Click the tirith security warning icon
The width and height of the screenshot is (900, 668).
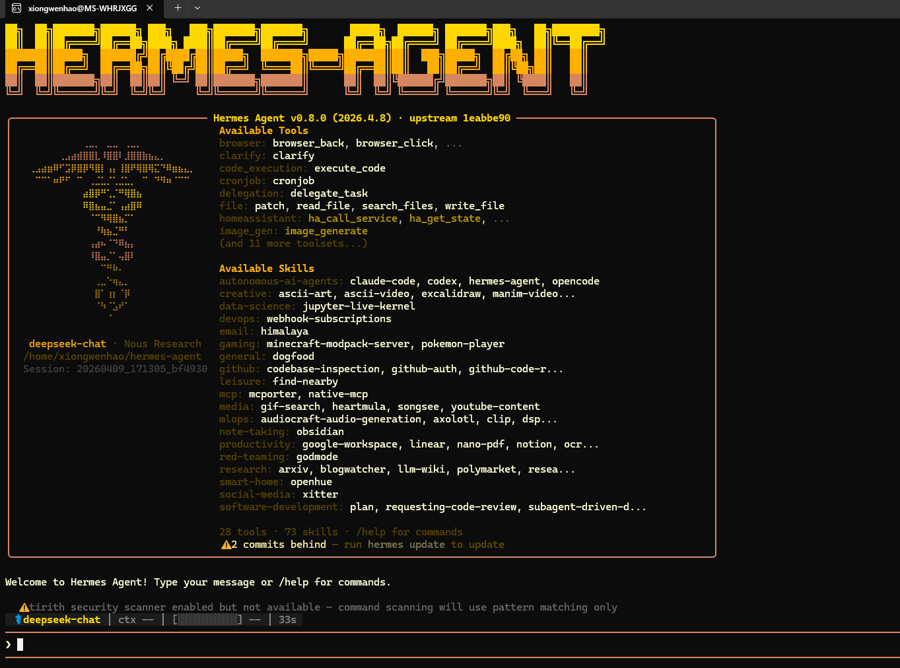coord(24,607)
